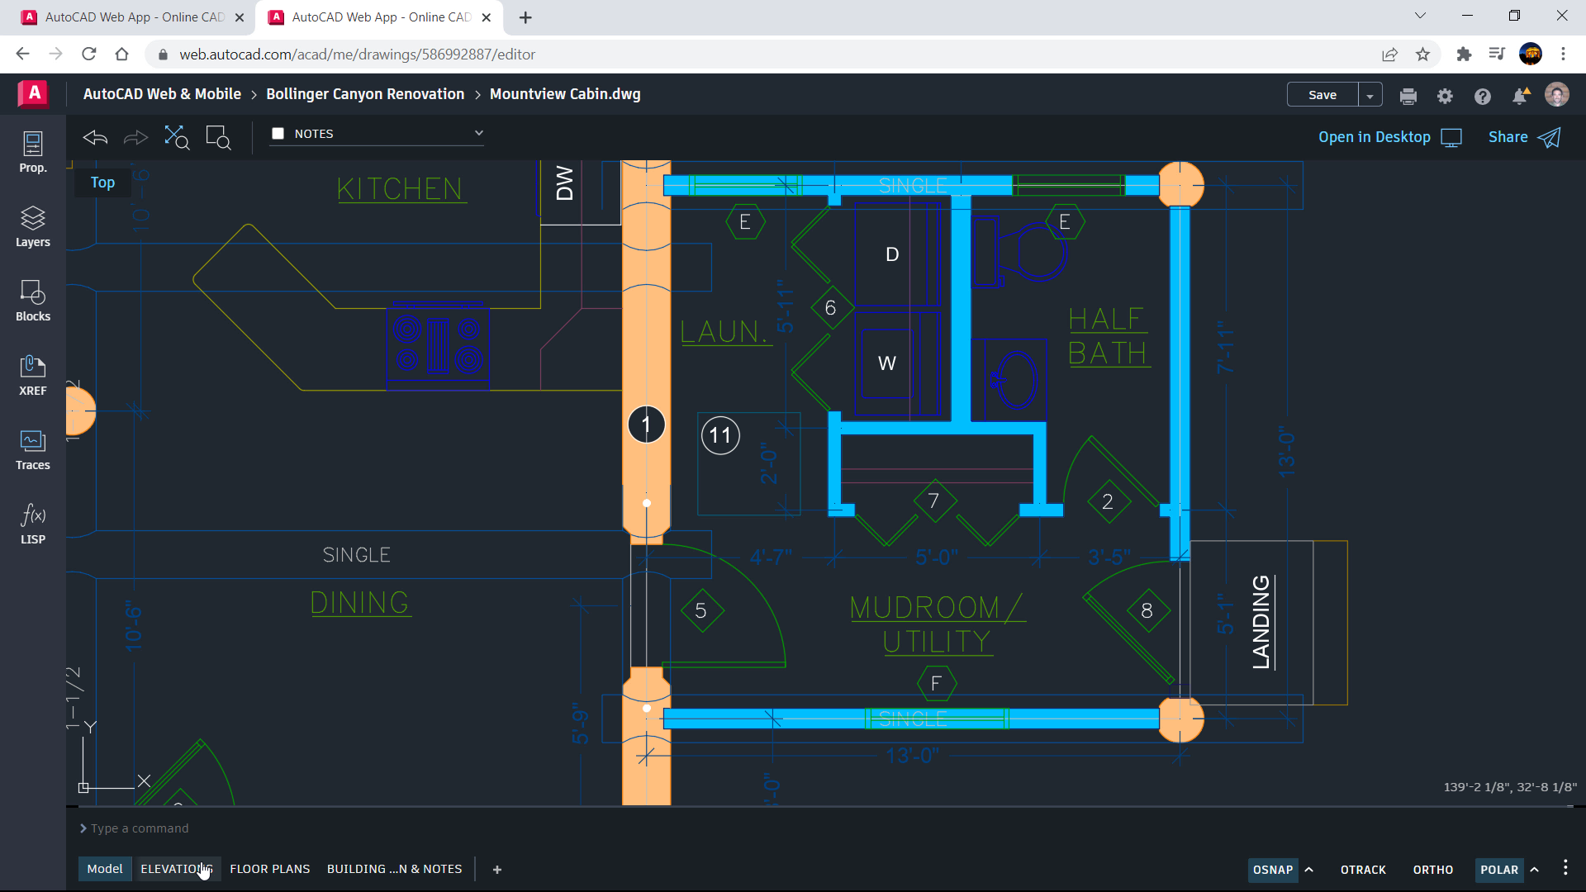The height and width of the screenshot is (892, 1586).
Task: Select the Properties panel icon
Action: click(x=33, y=151)
